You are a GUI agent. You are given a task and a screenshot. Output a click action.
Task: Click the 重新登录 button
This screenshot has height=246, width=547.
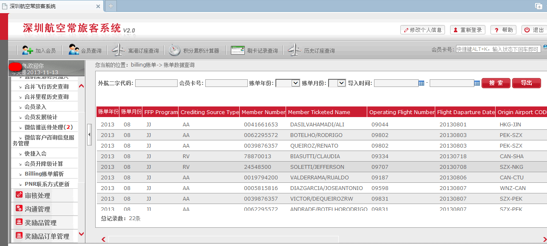[468, 30]
